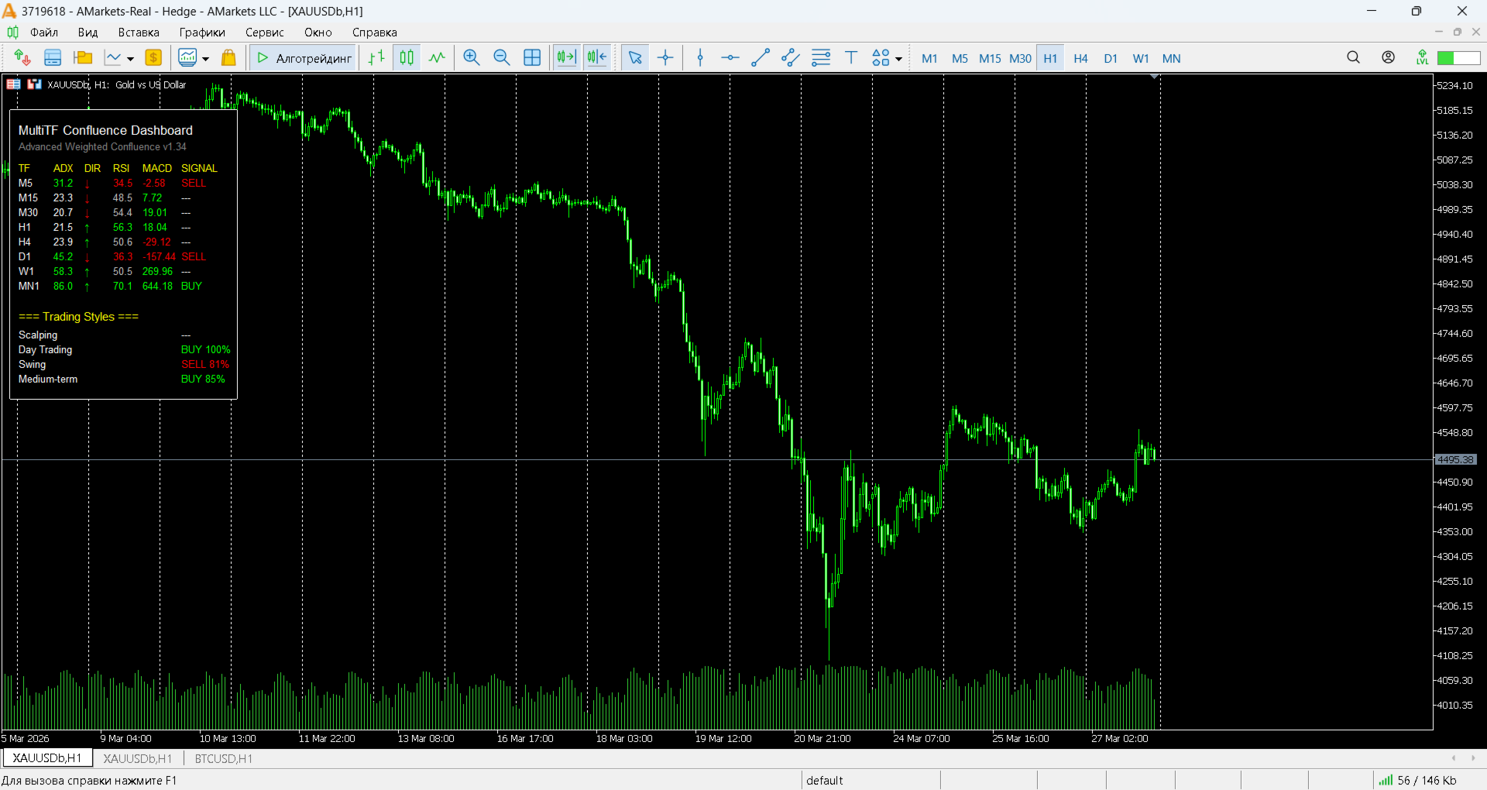This screenshot has height=790, width=1487.
Task: Click the 4495.38 current price label
Action: pyautogui.click(x=1455, y=460)
